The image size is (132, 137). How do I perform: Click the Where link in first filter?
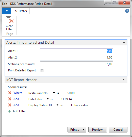(x=18, y=93)
